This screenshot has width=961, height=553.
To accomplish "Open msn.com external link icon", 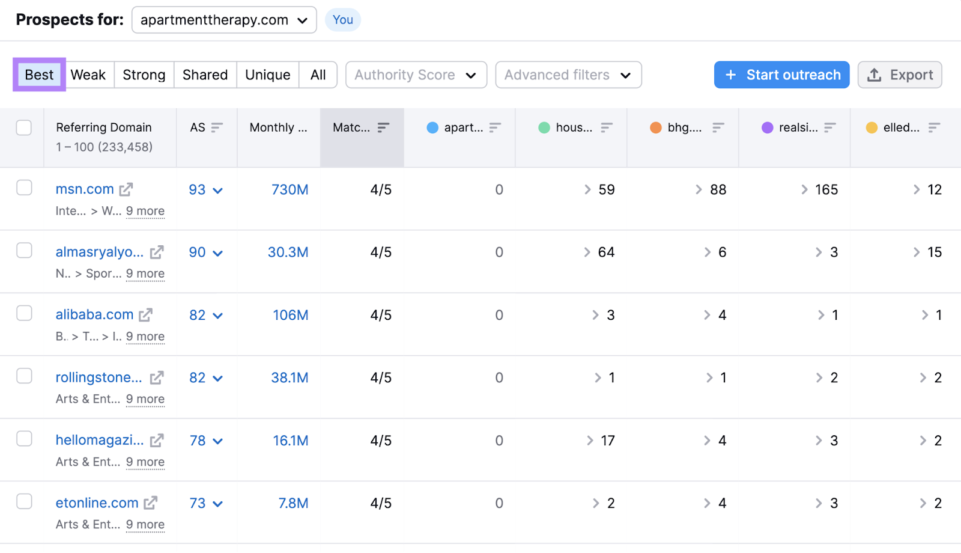I will pos(126,190).
